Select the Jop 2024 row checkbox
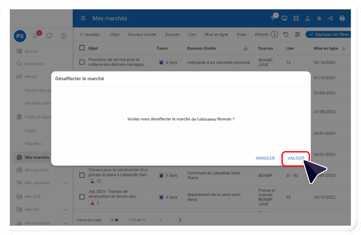Image resolution: width=361 pixels, height=235 pixels. 82,197
